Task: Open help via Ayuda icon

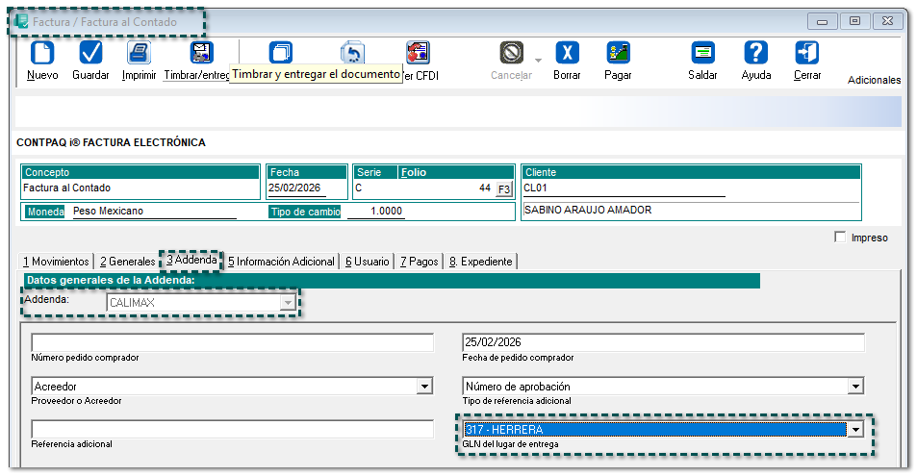Action: [755, 53]
